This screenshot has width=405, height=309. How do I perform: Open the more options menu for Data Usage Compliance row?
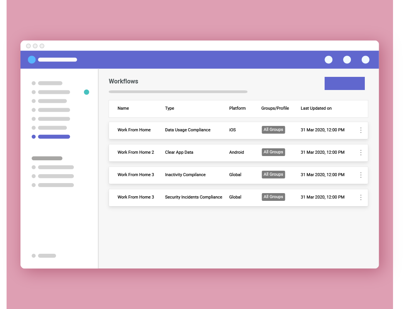pyautogui.click(x=361, y=130)
